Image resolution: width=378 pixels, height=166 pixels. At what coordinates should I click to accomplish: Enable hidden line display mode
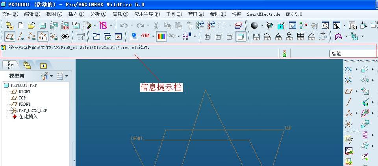pyautogui.click(x=219, y=36)
